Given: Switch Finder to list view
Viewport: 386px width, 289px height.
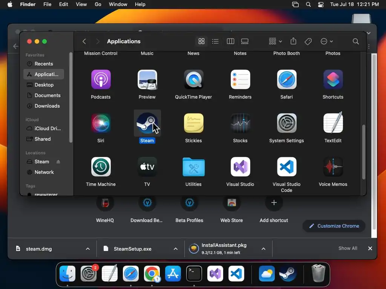Looking at the screenshot, I should 215,41.
